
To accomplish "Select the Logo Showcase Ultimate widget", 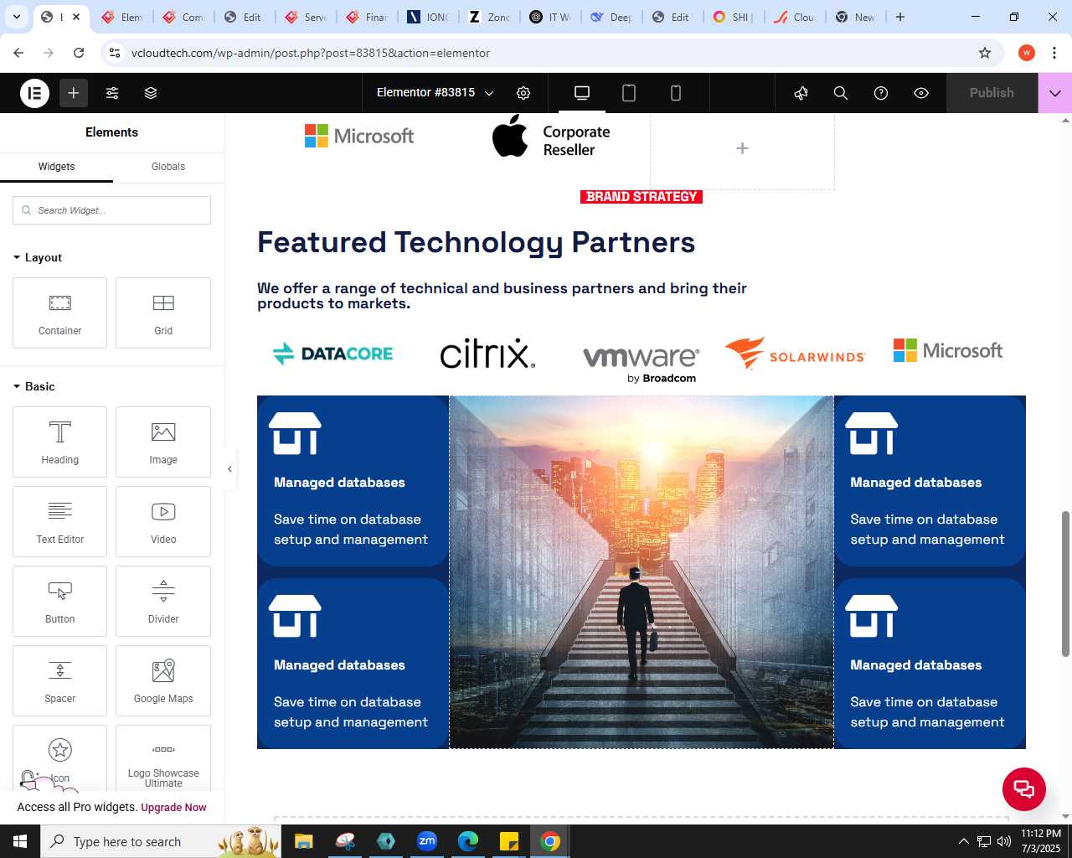I will (163, 758).
